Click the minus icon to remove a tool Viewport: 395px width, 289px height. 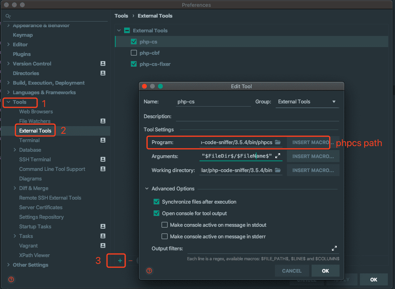click(x=130, y=261)
